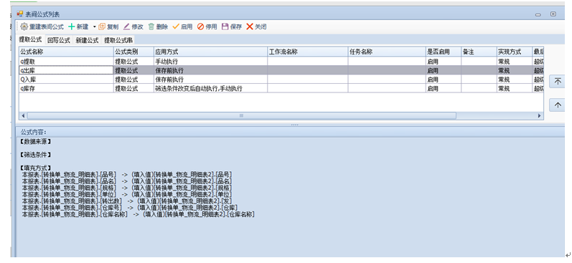Viewport: 572px width, 263px height.
Task: Select the Q出库 formula name cell
Action: (x=66, y=70)
